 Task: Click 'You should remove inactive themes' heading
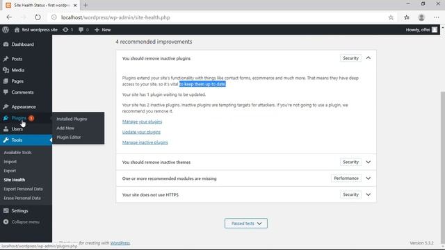click(156, 162)
